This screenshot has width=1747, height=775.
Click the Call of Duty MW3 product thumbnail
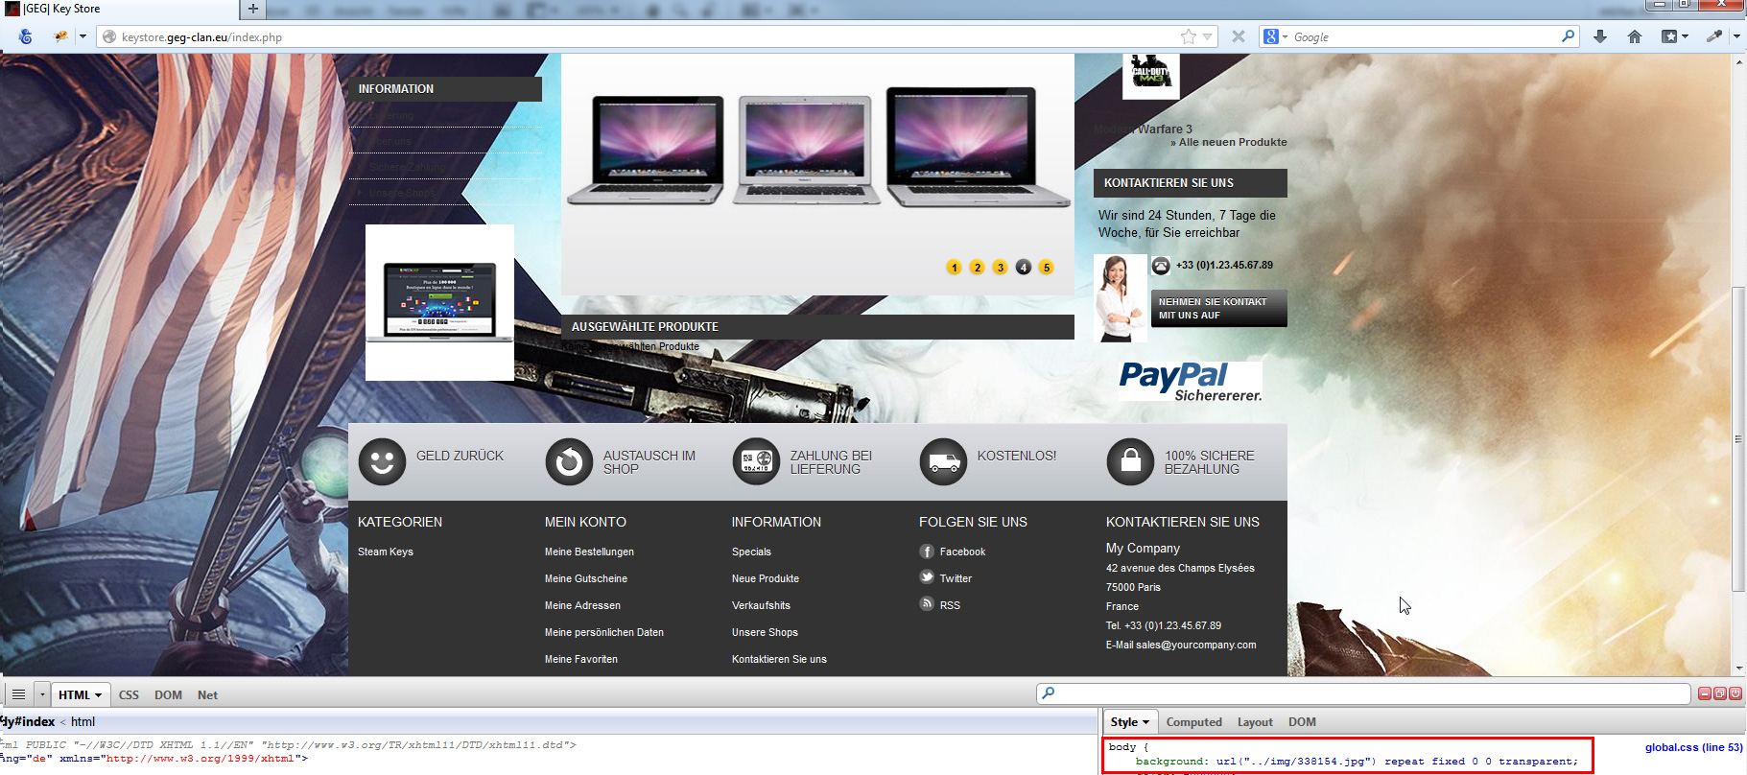point(1150,75)
